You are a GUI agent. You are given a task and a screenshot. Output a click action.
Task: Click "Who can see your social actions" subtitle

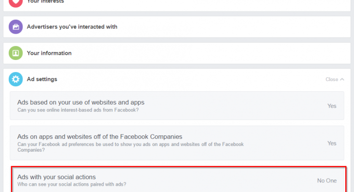pyautogui.click(x=72, y=185)
